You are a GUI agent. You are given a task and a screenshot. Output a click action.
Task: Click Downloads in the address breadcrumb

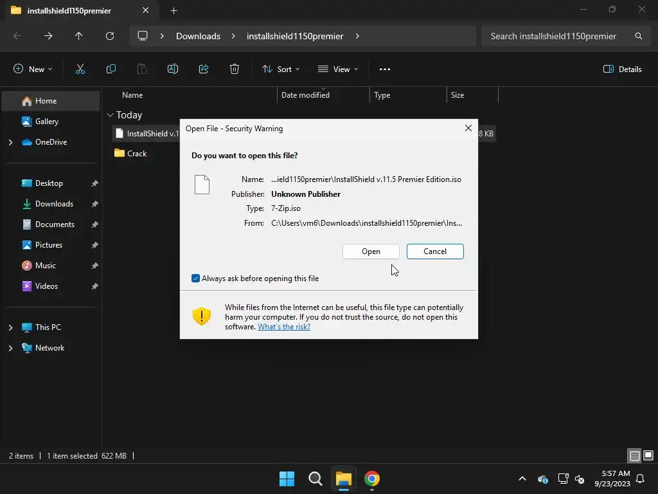(x=198, y=36)
